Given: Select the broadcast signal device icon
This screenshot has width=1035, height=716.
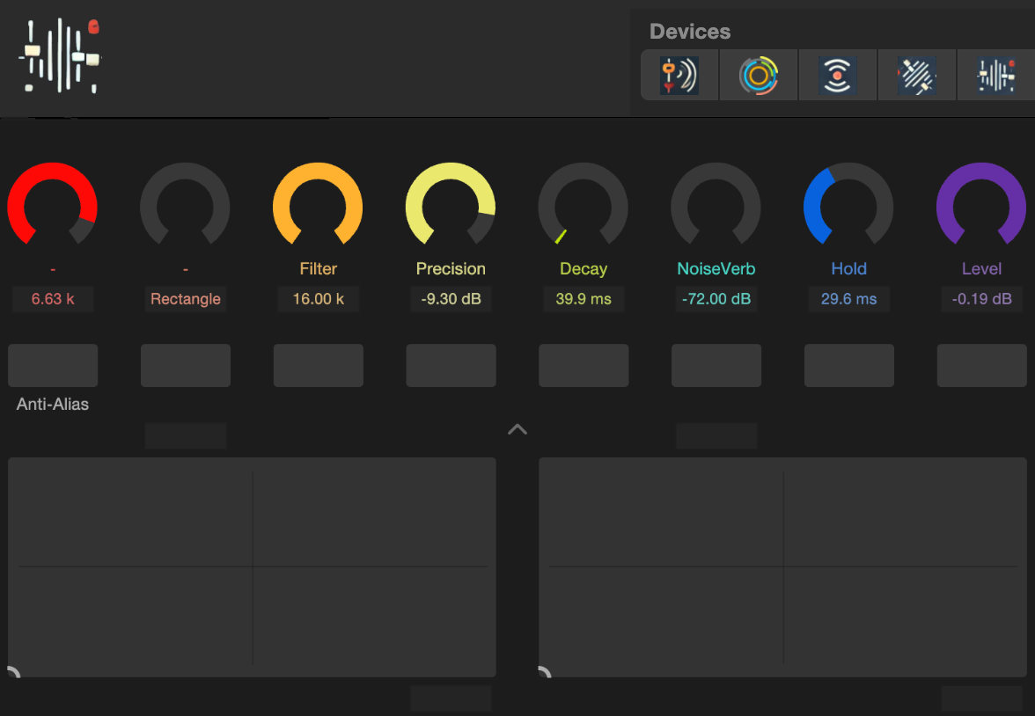Looking at the screenshot, I should coord(838,76).
